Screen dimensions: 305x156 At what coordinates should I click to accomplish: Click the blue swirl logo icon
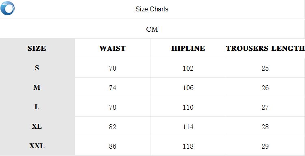pos(7,8)
